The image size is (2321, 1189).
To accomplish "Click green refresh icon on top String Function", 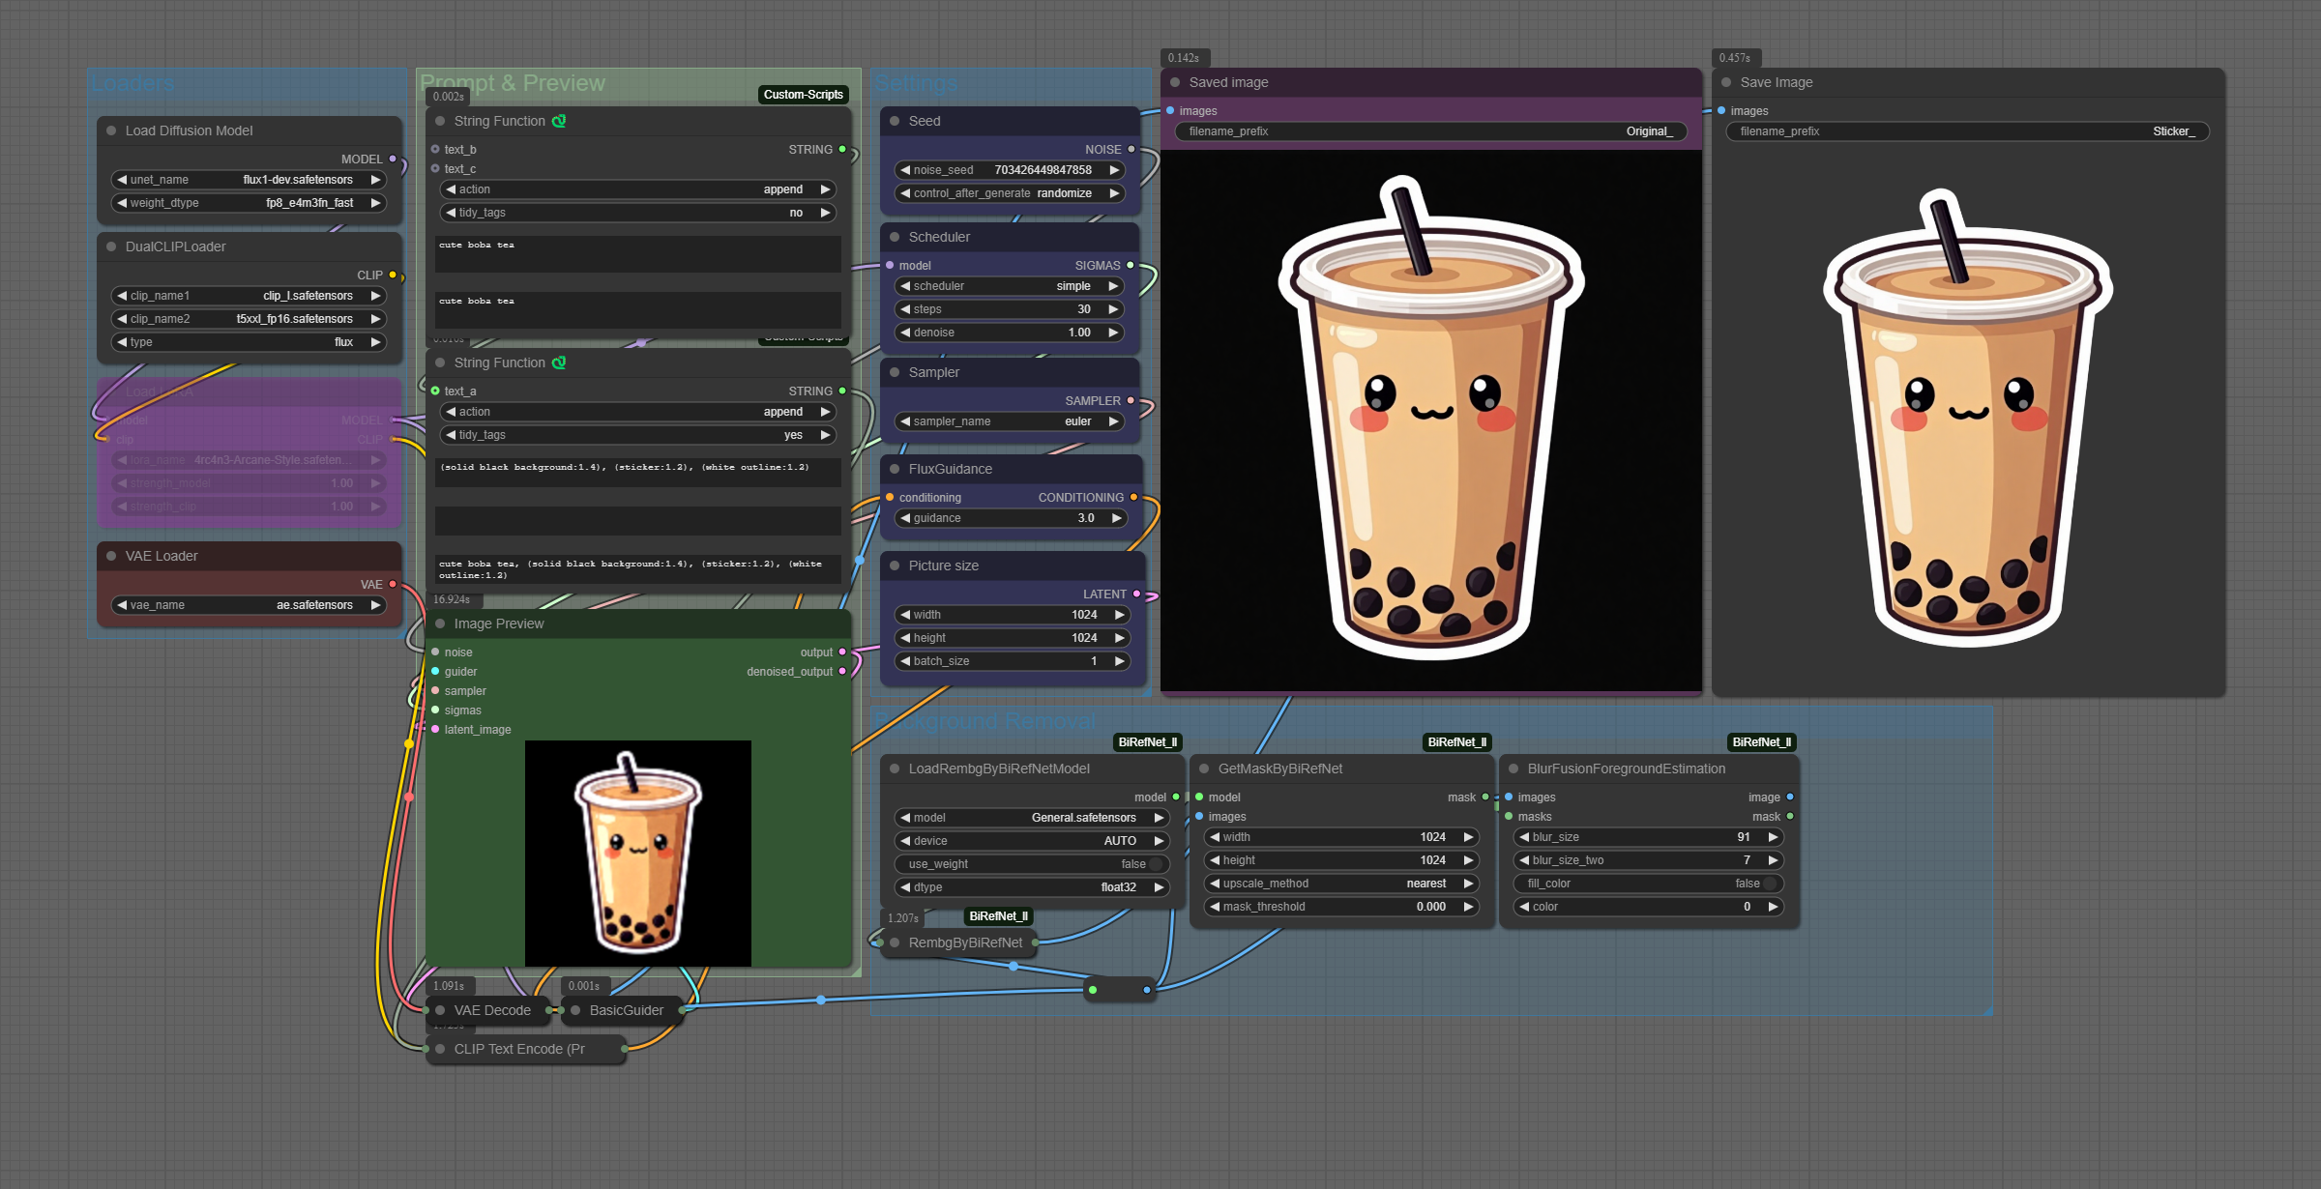I will 559,121.
